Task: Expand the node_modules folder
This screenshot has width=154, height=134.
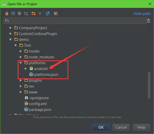Action: [x=21, y=57]
